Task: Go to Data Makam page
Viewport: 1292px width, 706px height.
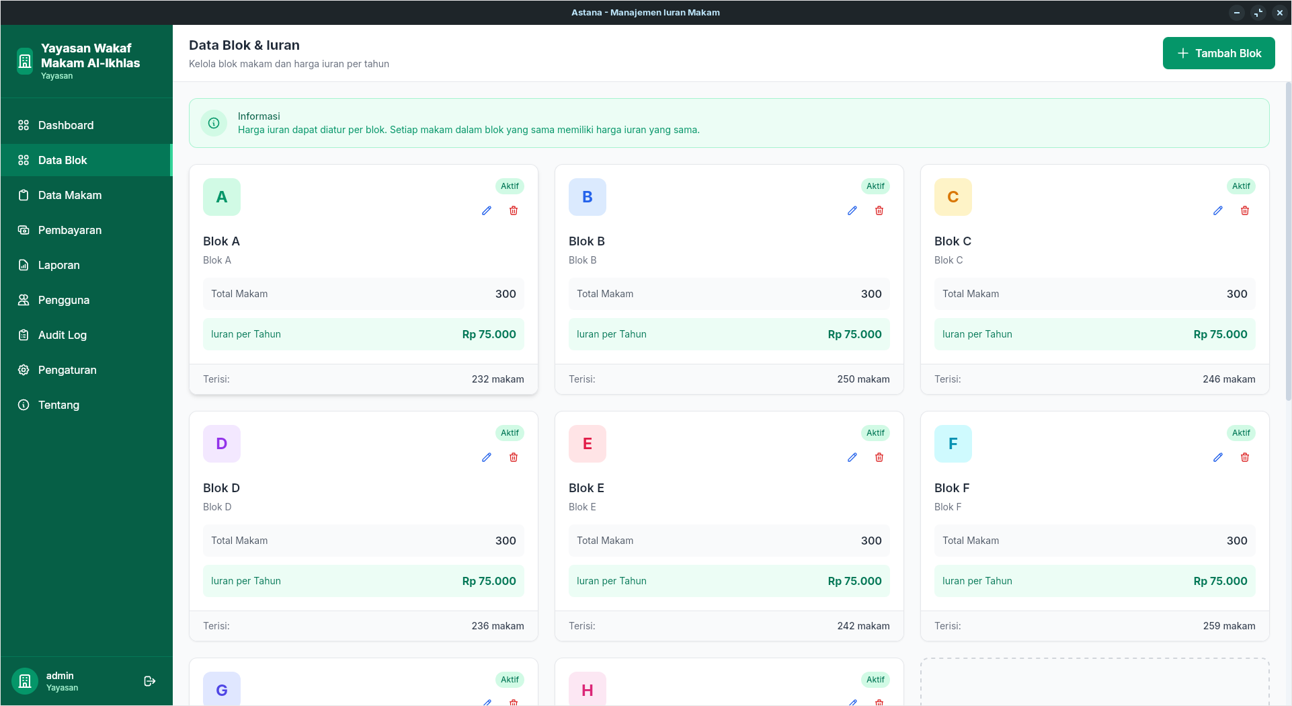Action: (x=70, y=195)
